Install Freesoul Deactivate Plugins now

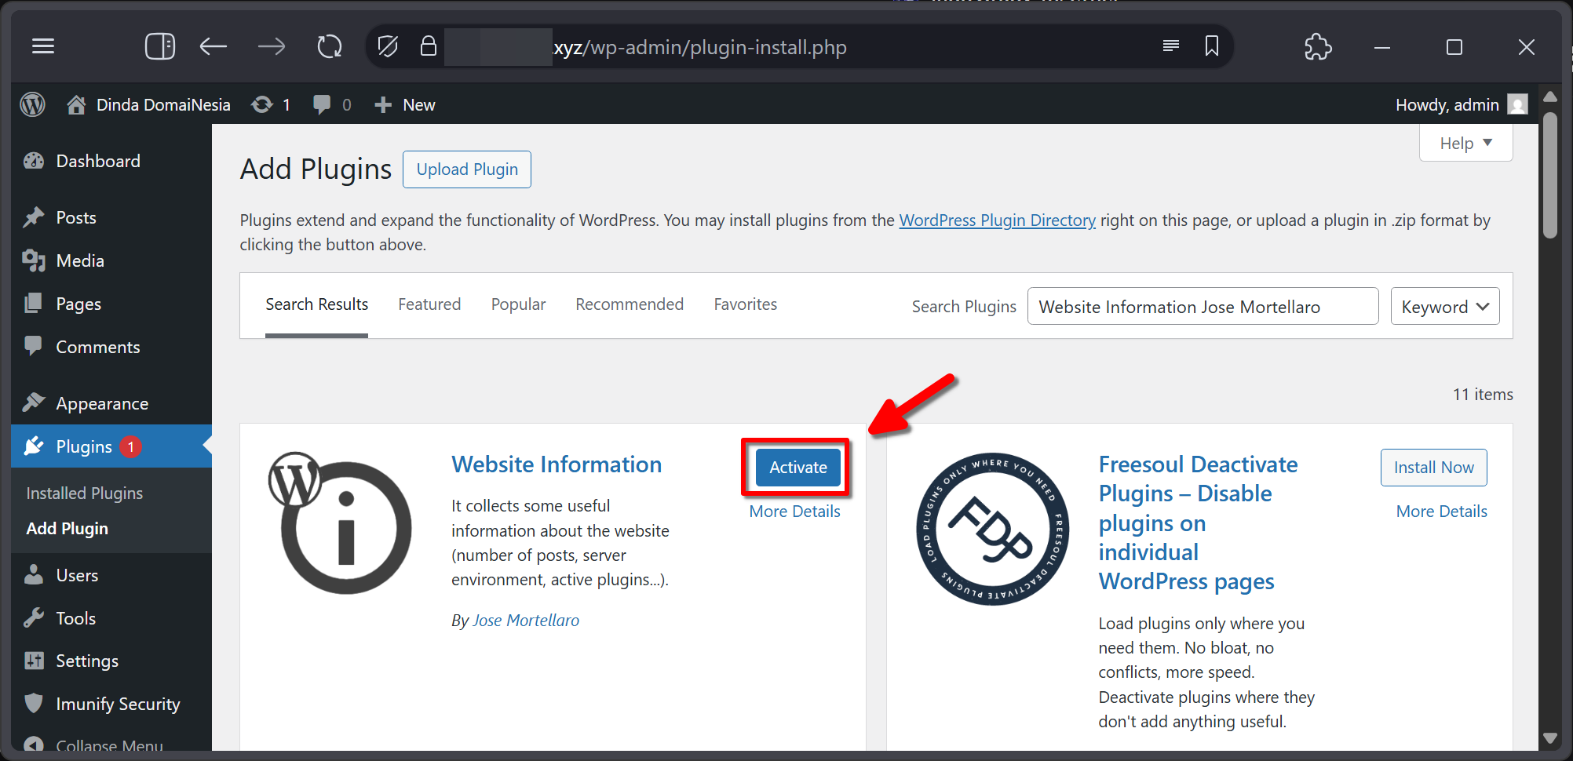coord(1433,468)
